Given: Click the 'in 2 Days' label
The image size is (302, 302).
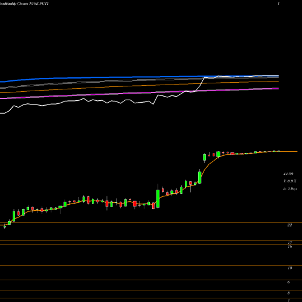Looking at the screenshot, I should click(x=290, y=188).
